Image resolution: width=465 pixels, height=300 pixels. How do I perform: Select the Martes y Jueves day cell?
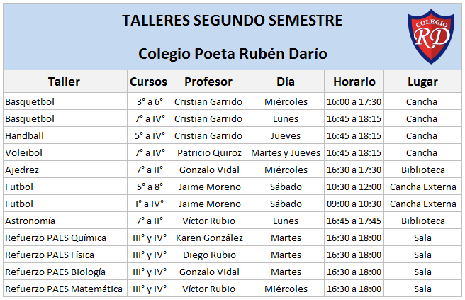286,152
